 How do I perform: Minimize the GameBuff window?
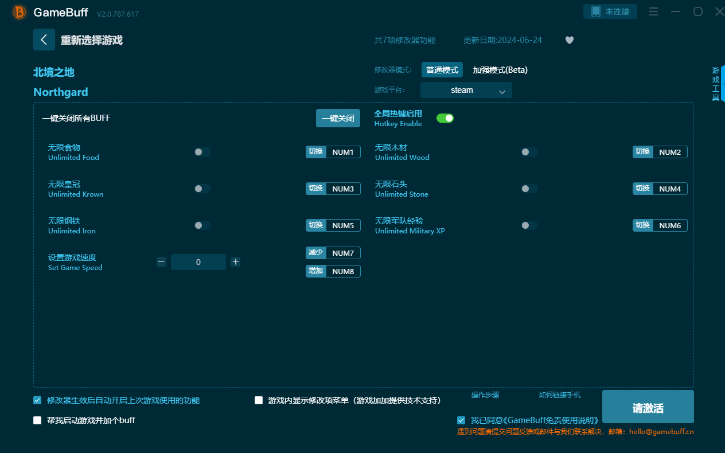click(x=676, y=11)
